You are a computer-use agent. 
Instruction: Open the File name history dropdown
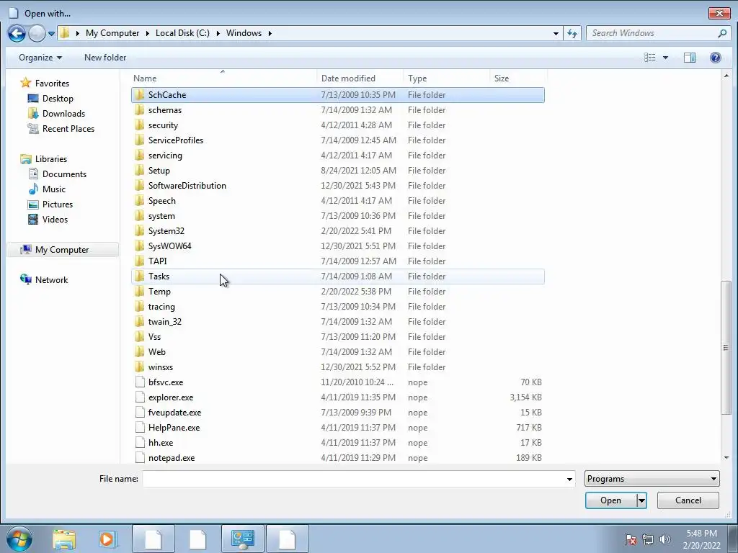click(x=569, y=479)
